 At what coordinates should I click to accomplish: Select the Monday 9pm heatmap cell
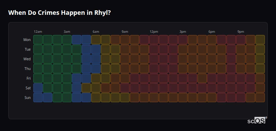point(241,40)
